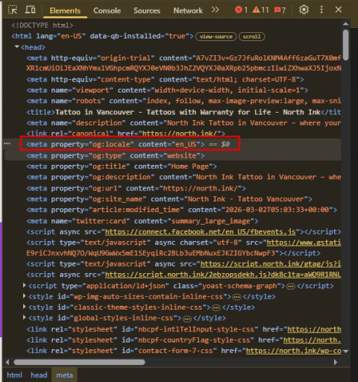Open ellipsis of classic-theme-styles style
The image size is (358, 382).
[x=216, y=307]
